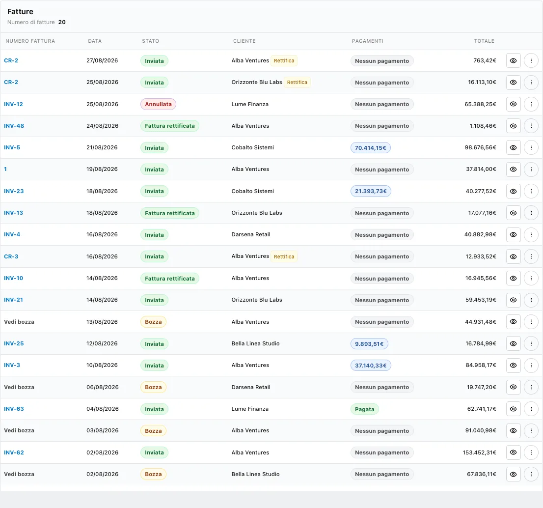543x508 pixels.
Task: Click the Lume Finanza client in INV-12 row
Action: click(250, 104)
